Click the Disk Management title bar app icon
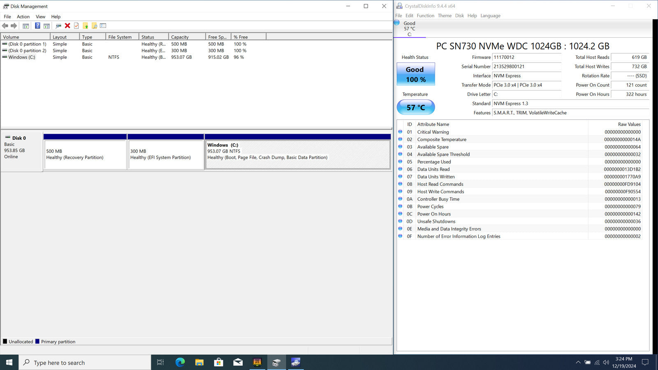This screenshot has width=658, height=370. [6, 6]
